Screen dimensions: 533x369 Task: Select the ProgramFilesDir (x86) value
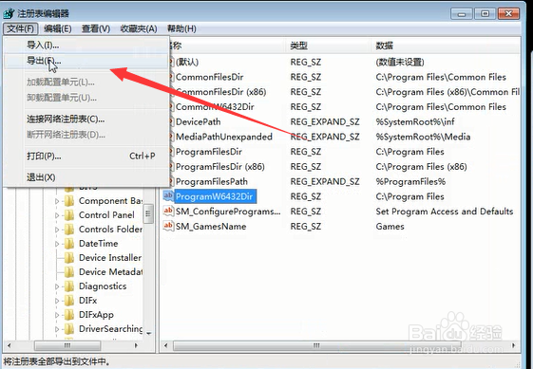(219, 167)
